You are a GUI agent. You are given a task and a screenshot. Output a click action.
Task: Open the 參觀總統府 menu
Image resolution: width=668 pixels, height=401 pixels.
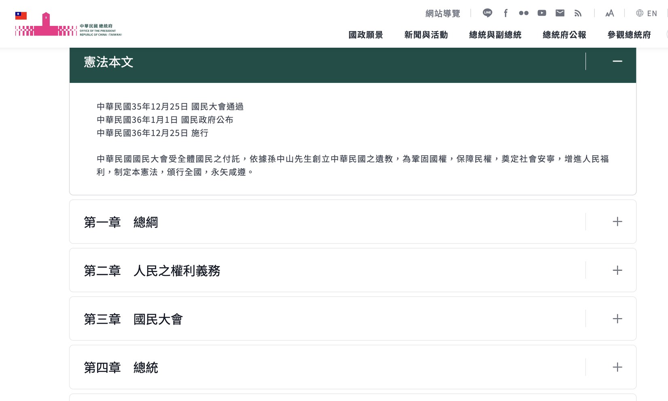coord(629,35)
